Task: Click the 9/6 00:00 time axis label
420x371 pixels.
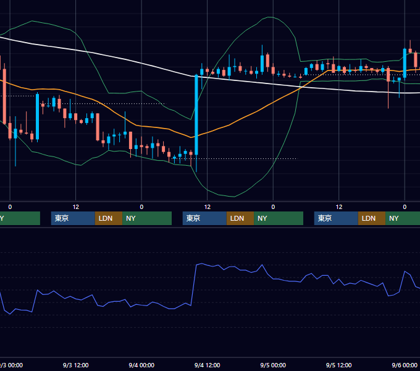Action: pos(405,365)
